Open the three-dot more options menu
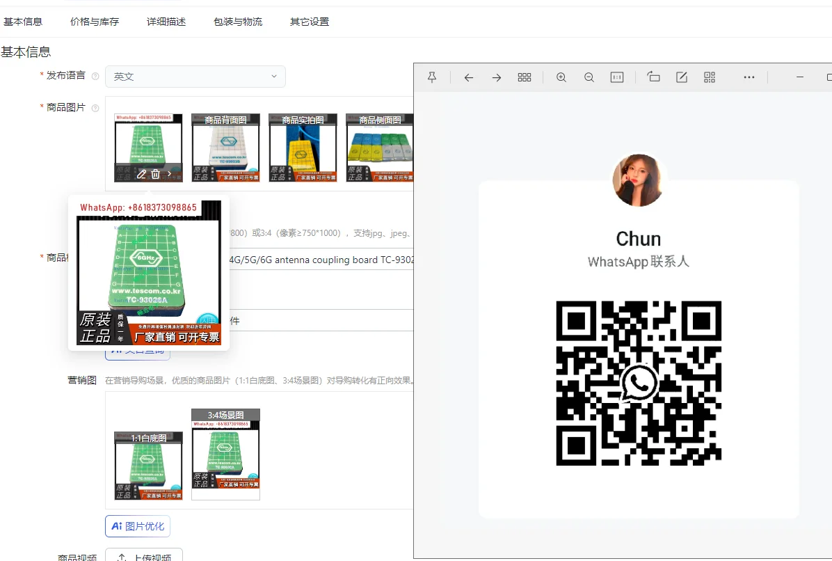This screenshot has width=832, height=561. click(749, 77)
